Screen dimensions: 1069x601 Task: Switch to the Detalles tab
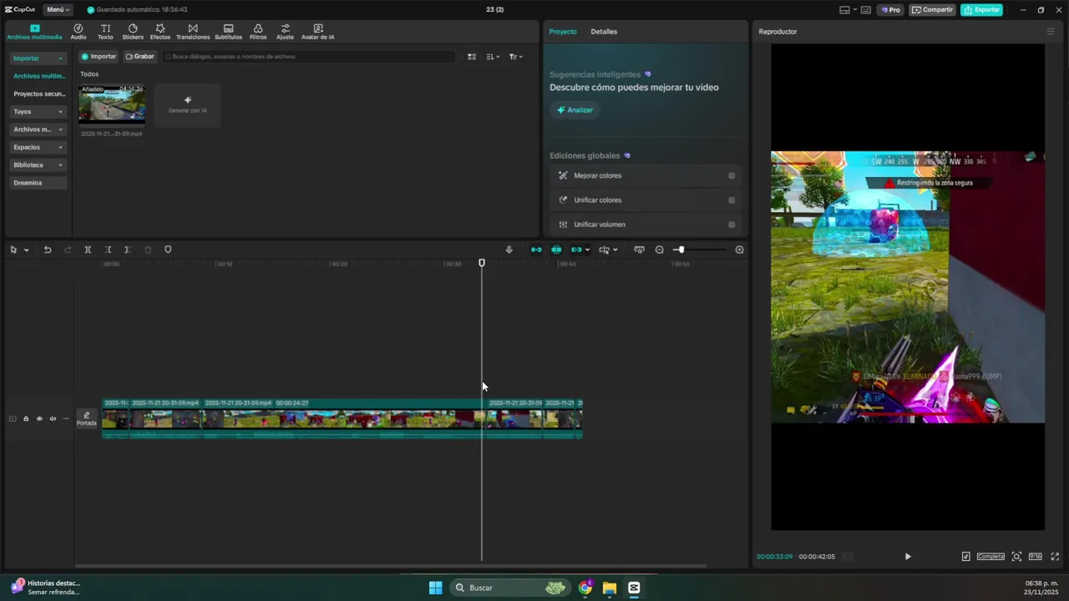click(604, 32)
